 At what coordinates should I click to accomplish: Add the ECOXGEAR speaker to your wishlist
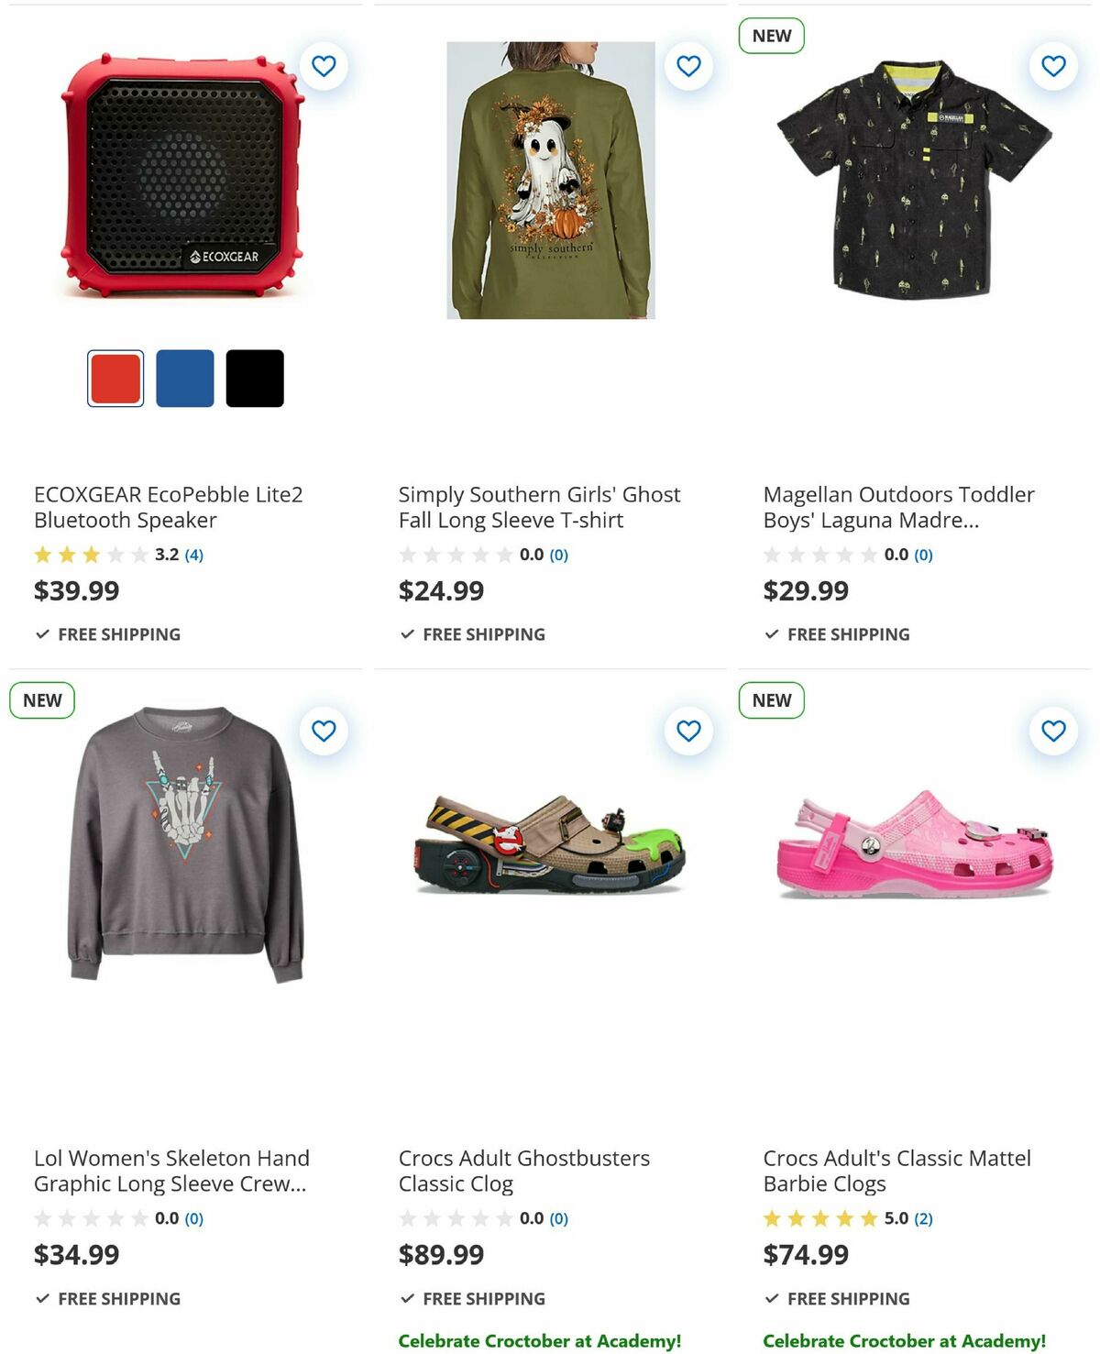point(324,65)
